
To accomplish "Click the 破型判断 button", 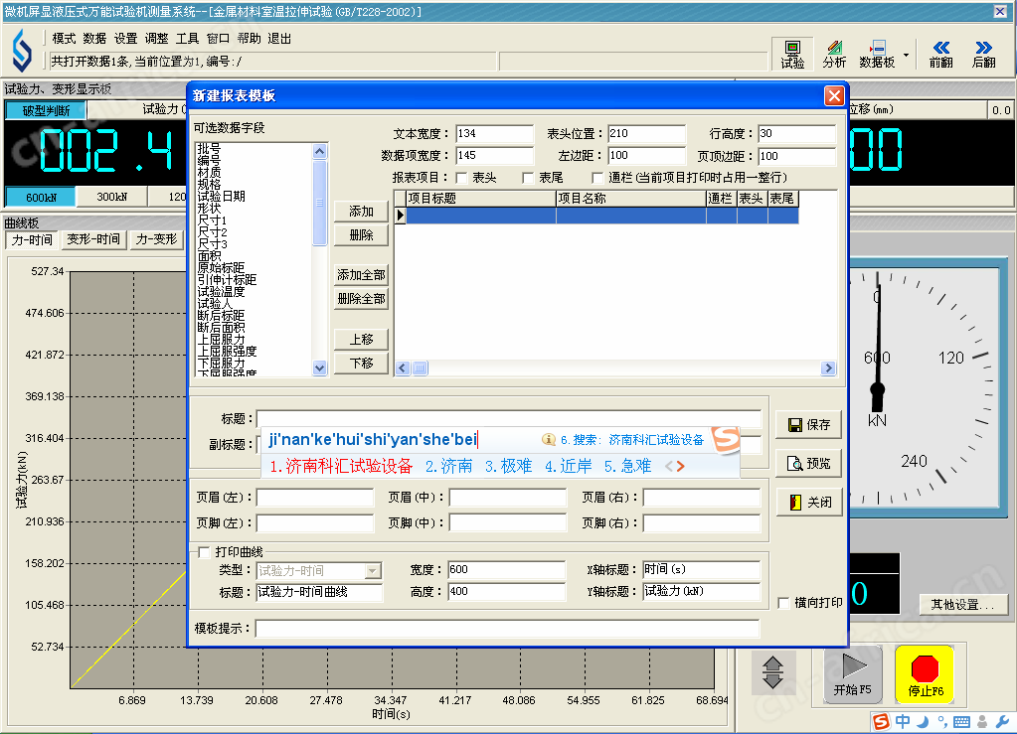I will pos(46,111).
